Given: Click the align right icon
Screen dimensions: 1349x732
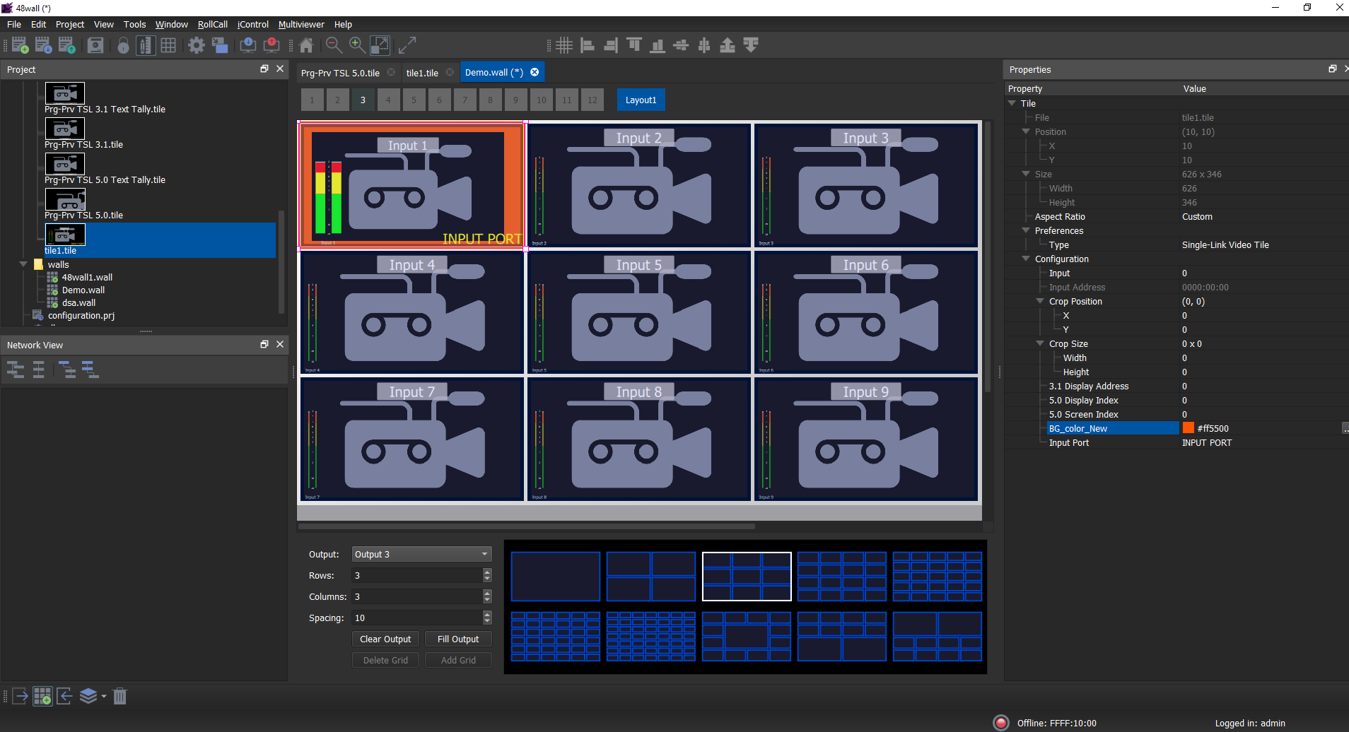Looking at the screenshot, I should 611,45.
